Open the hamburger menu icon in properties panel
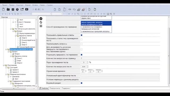170x96 pixels. 41,26
